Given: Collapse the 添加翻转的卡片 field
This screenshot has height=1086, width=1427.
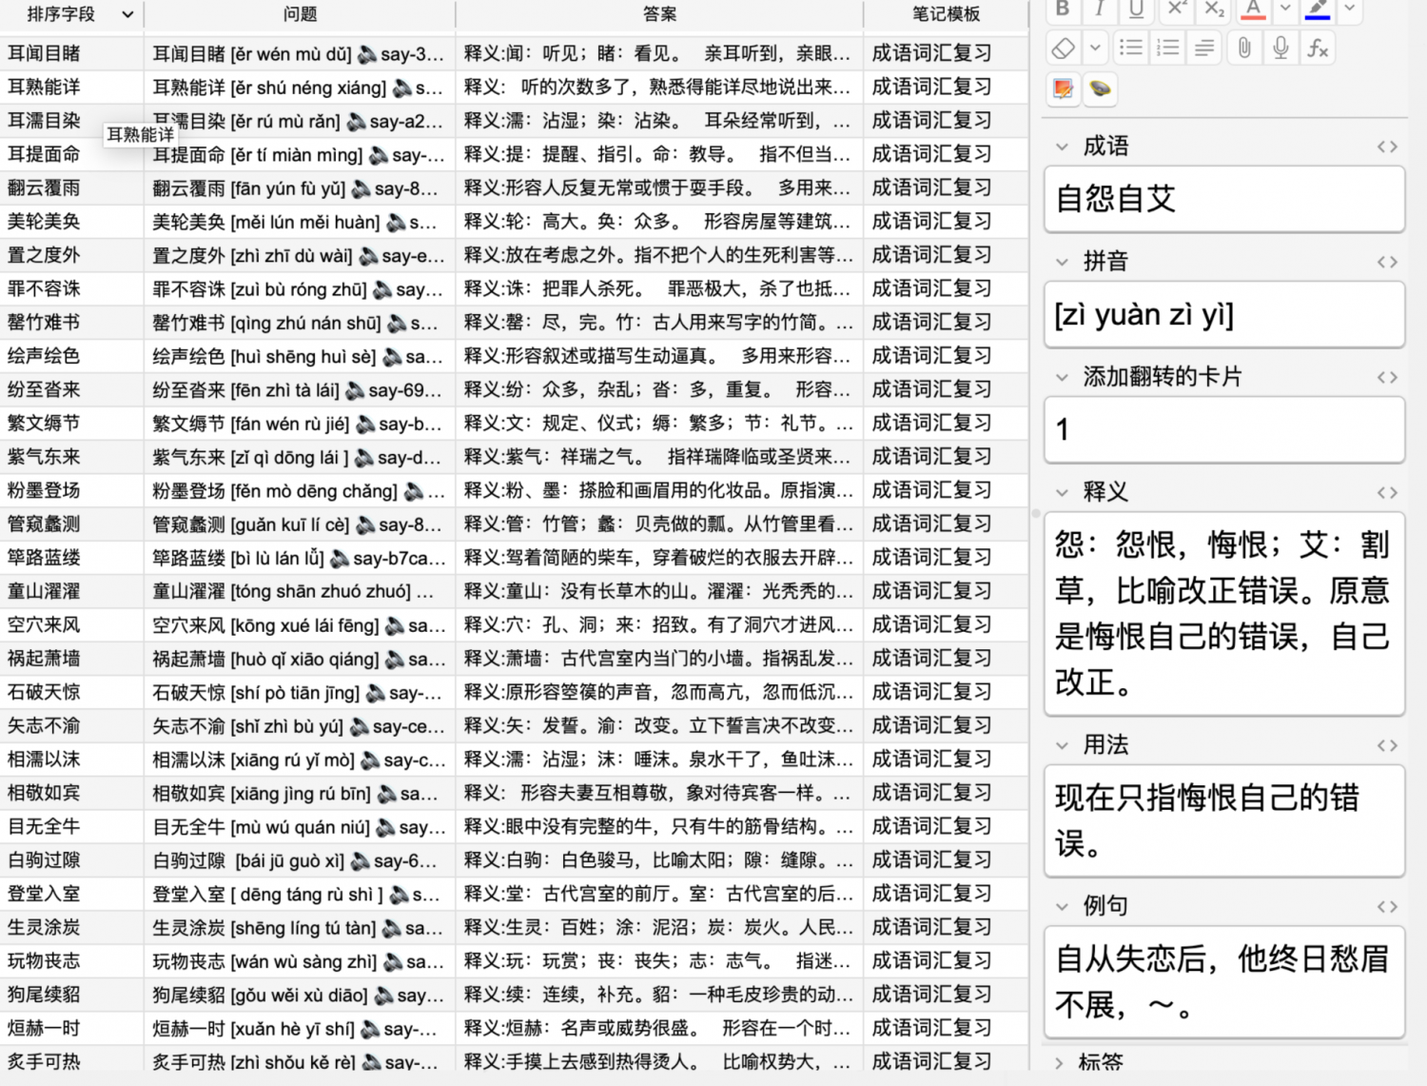Looking at the screenshot, I should [x=1062, y=377].
